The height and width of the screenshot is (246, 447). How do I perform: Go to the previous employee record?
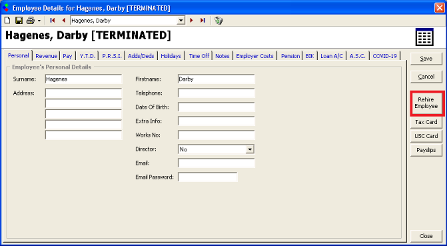click(x=63, y=21)
